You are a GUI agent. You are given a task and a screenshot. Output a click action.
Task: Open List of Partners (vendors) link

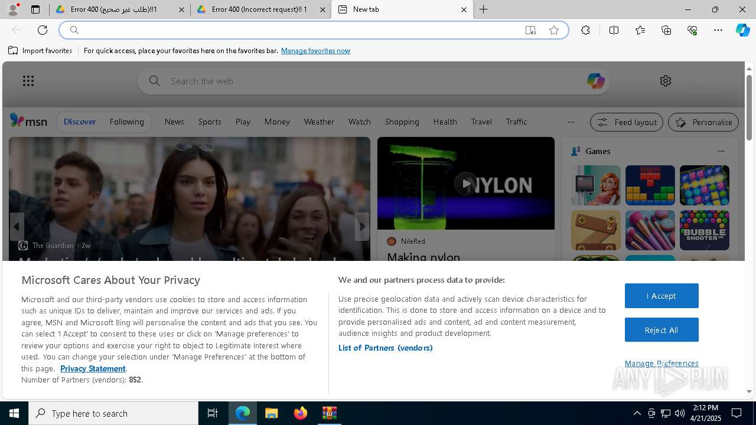click(385, 348)
